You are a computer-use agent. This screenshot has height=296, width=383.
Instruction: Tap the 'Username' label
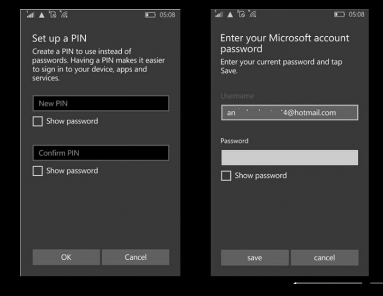(x=237, y=96)
